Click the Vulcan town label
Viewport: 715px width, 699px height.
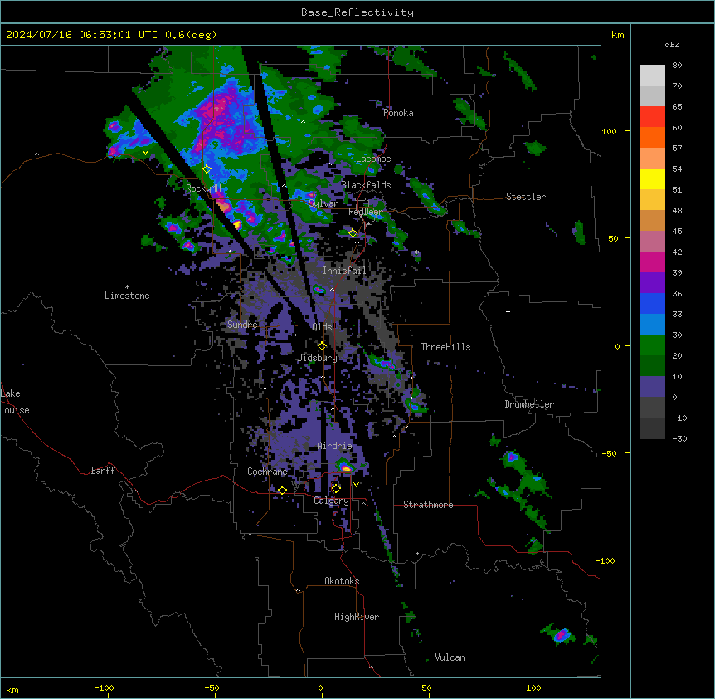coord(450,657)
